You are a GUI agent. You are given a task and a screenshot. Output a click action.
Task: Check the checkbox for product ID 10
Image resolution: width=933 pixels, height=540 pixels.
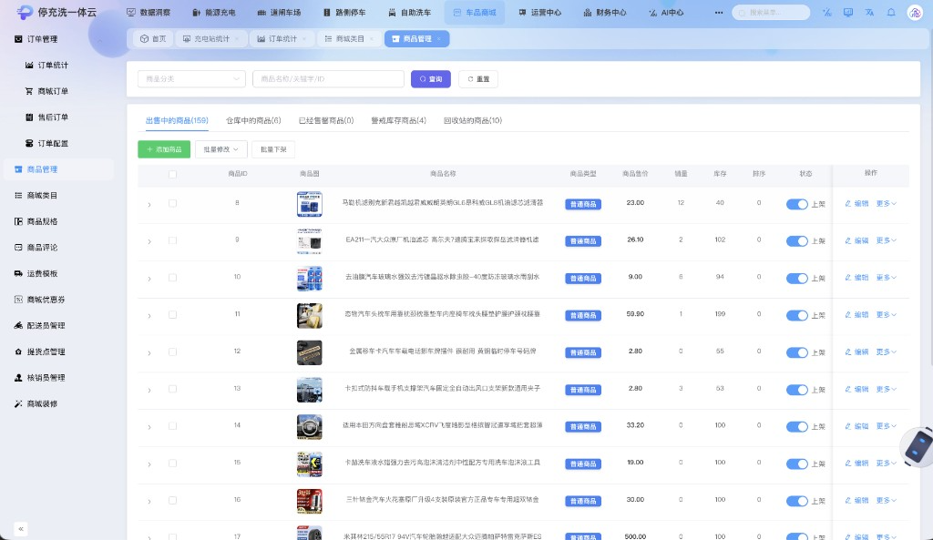172,278
